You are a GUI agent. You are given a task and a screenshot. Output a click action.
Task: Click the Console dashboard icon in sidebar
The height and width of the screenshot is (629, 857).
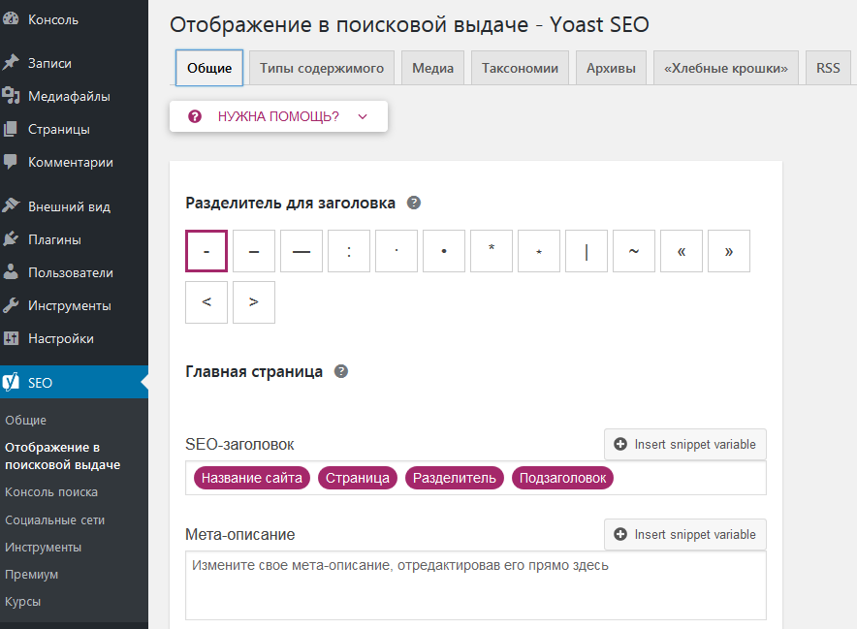pos(11,18)
